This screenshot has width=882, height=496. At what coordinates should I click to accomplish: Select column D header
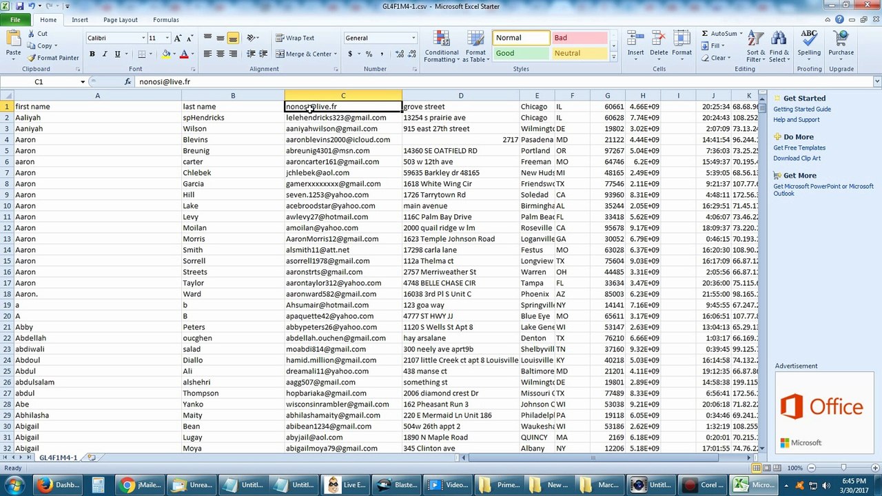coord(461,96)
